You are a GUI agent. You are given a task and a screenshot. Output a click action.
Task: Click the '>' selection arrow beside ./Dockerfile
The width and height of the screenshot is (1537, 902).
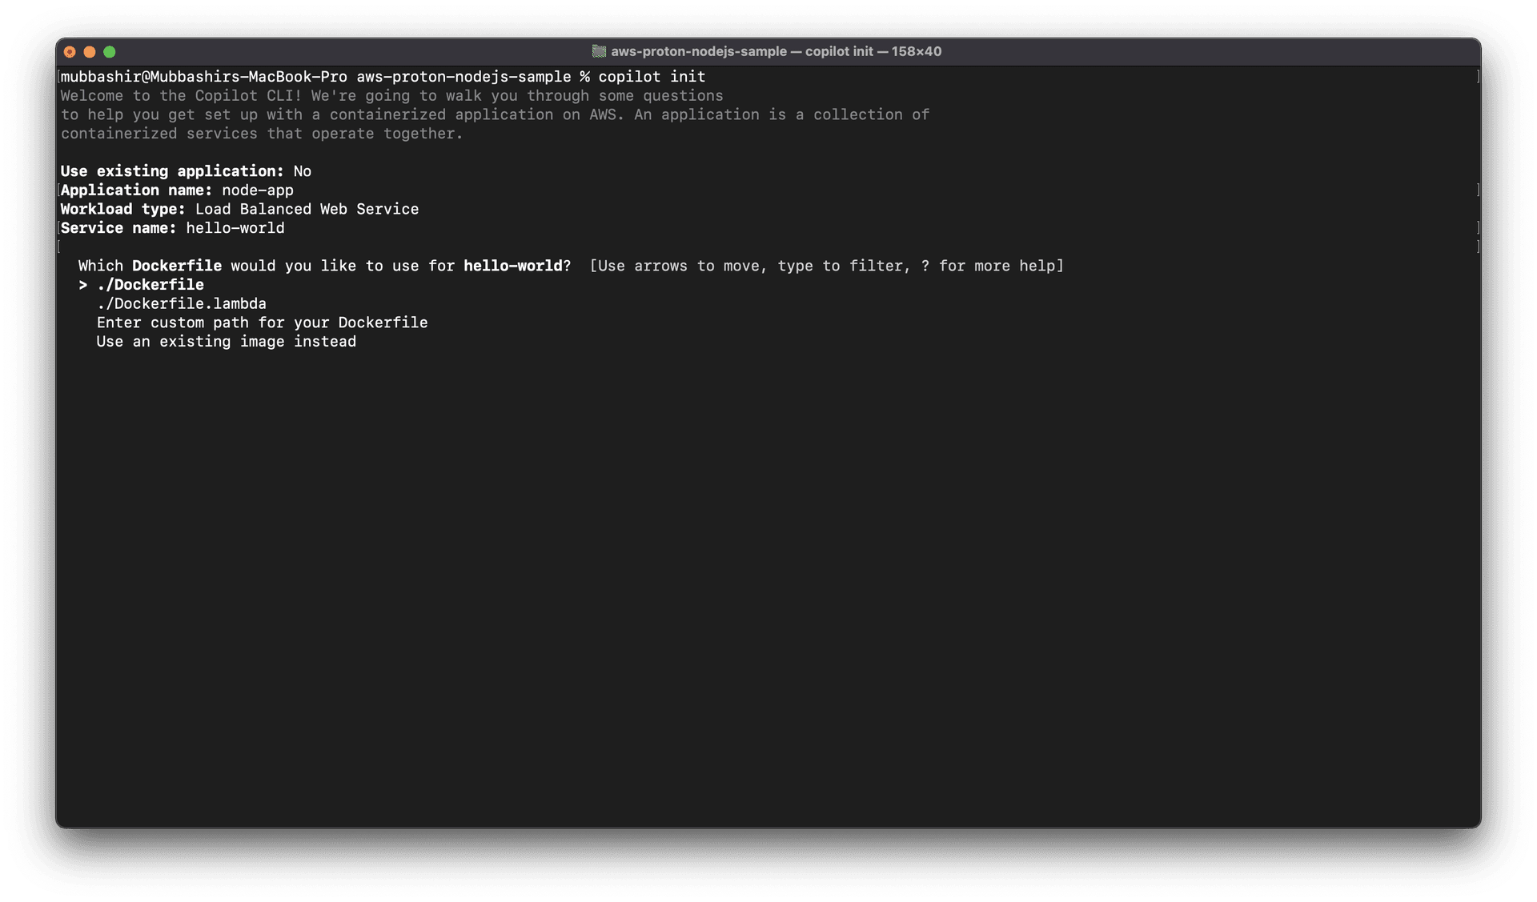pyautogui.click(x=82, y=285)
